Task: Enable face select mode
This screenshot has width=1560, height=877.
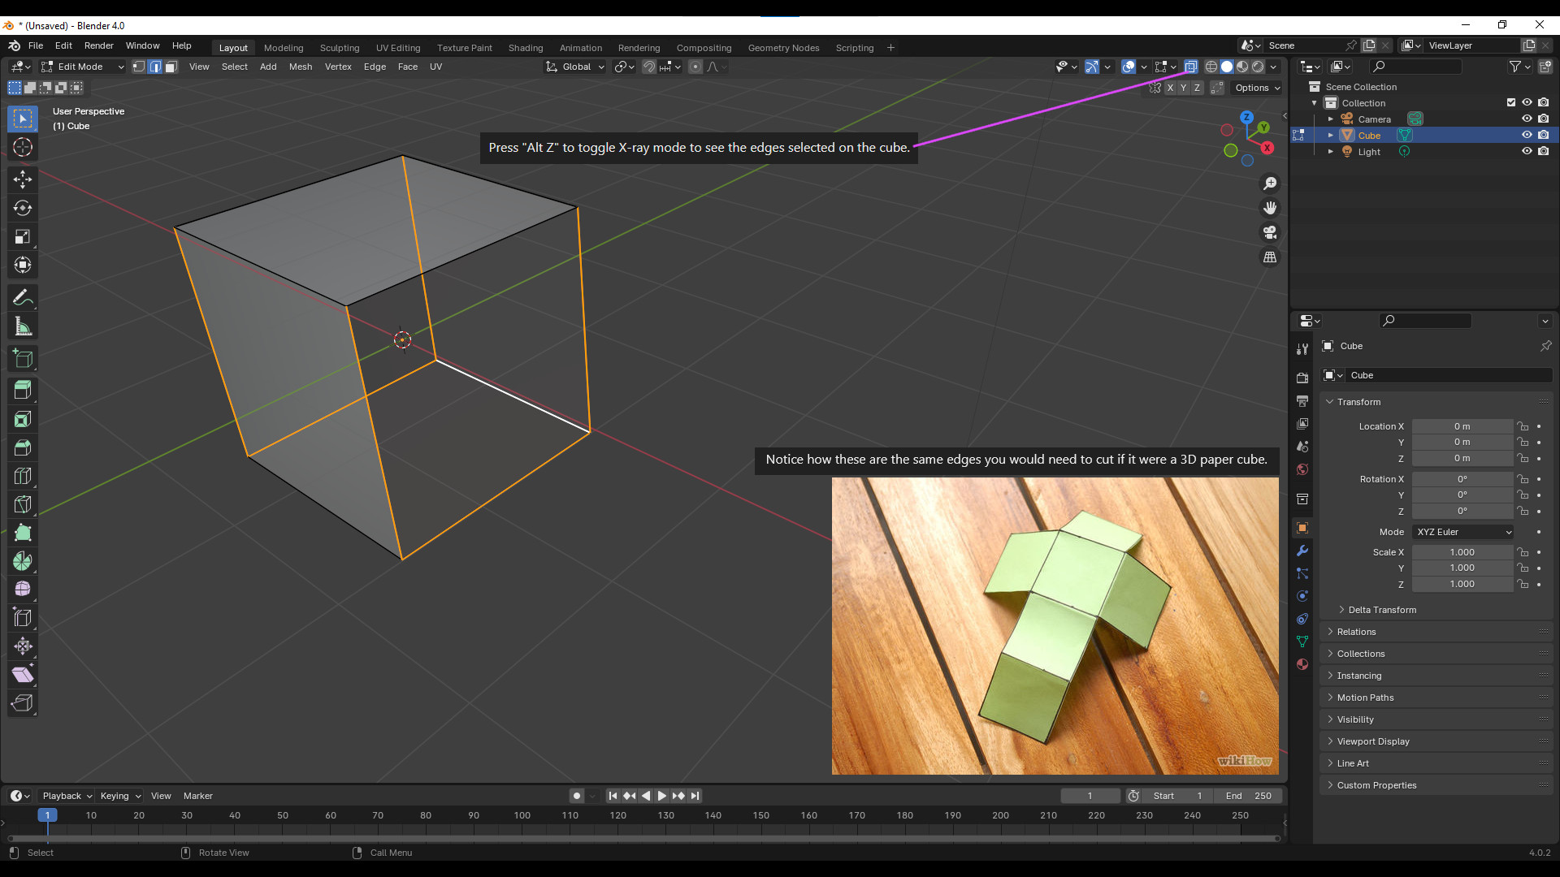Action: coord(171,67)
